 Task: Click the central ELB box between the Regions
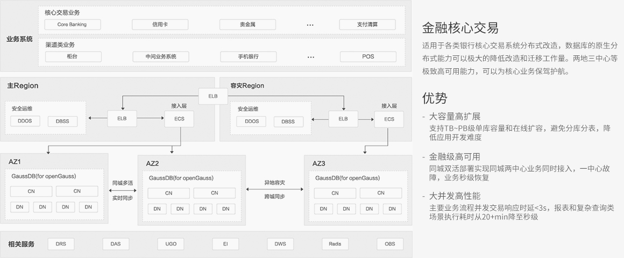click(x=214, y=96)
